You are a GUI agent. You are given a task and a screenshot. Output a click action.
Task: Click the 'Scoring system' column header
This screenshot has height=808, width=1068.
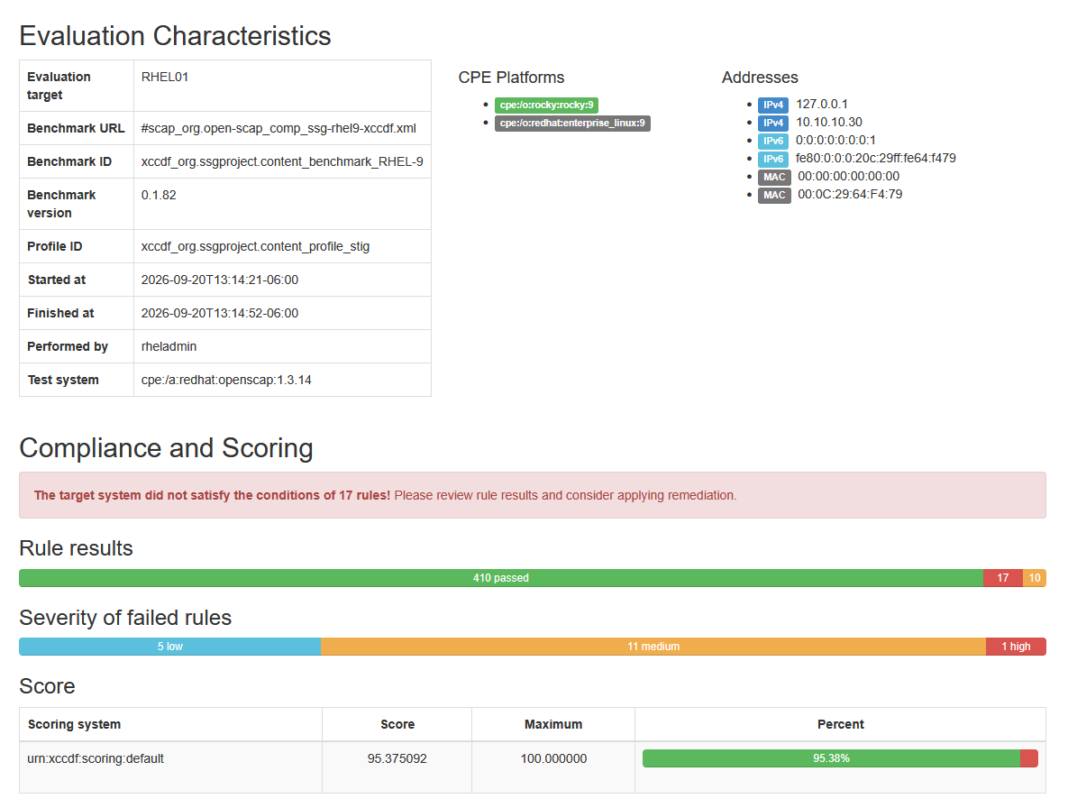point(74,724)
